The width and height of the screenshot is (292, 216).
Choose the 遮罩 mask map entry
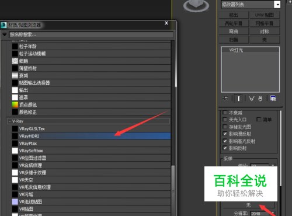pyautogui.click(x=91, y=97)
